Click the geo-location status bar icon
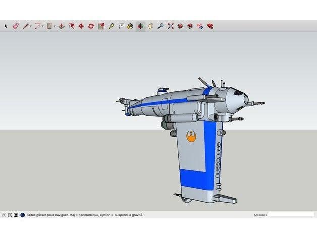Screen dimensions: 317x238 click(4, 215)
